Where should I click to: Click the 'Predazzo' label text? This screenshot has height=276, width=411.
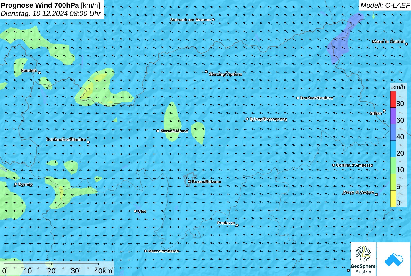point(226,223)
